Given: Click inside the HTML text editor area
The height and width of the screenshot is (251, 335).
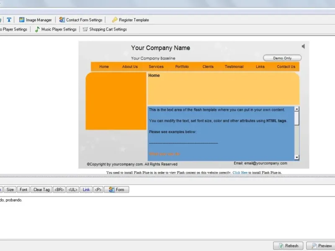Looking at the screenshot, I should 167,218.
